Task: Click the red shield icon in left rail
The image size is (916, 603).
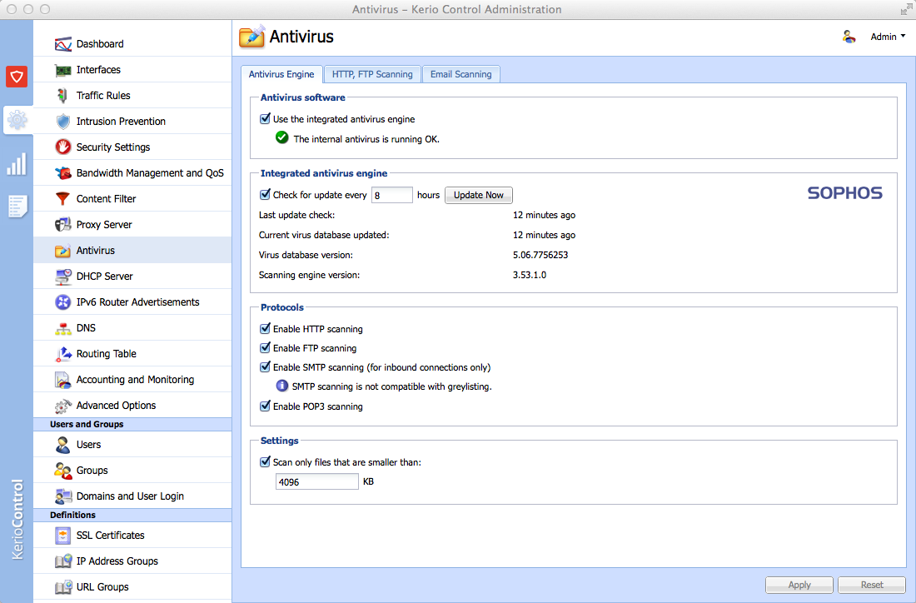Action: pyautogui.click(x=17, y=77)
